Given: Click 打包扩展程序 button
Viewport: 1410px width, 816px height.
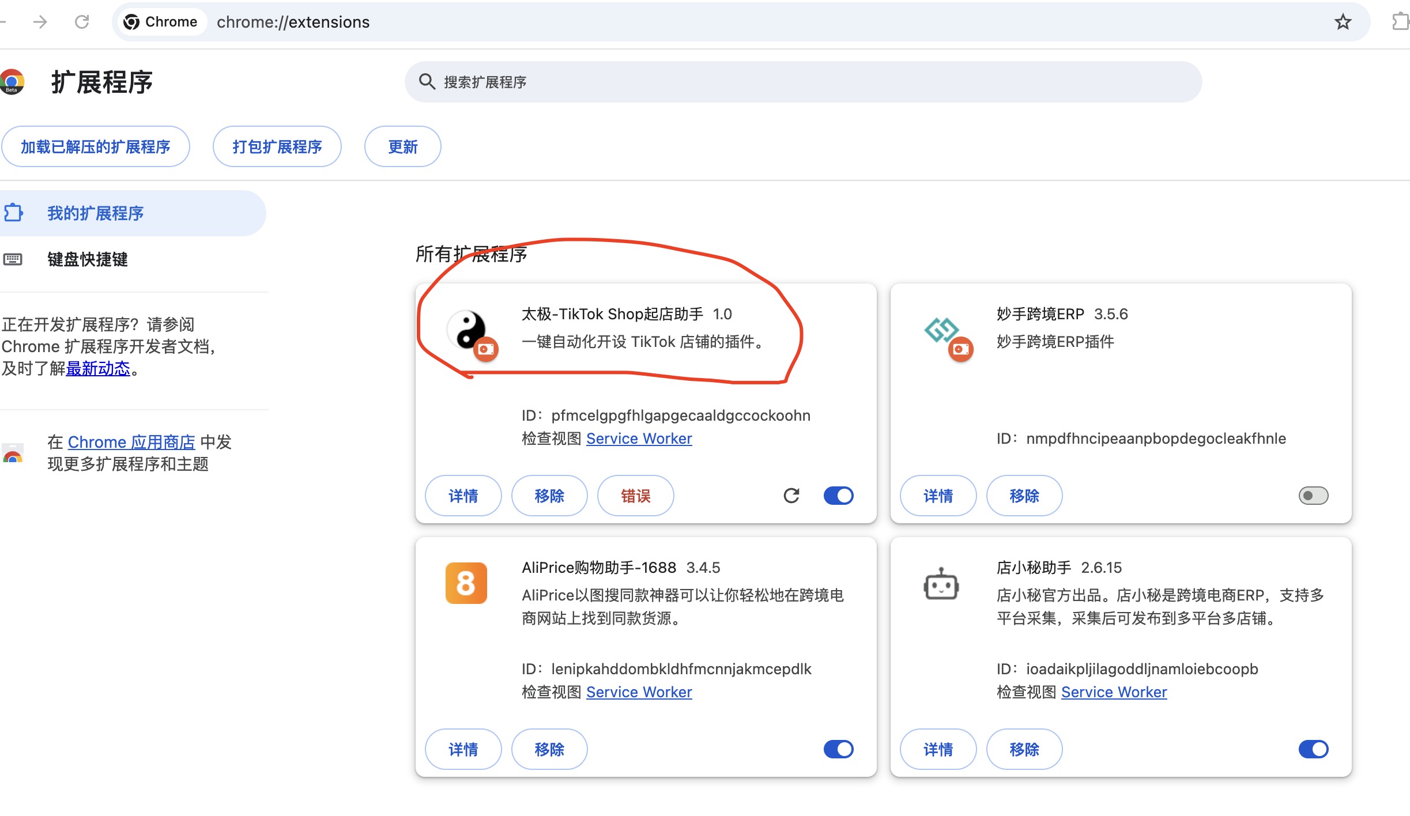Looking at the screenshot, I should point(277,146).
